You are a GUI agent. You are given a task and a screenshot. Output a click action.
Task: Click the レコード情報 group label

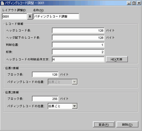point(14,24)
